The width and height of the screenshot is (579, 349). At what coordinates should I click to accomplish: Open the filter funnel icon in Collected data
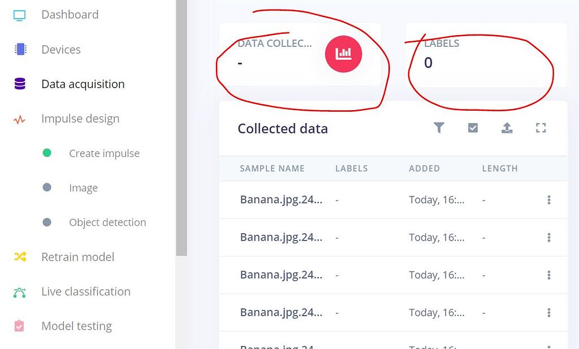click(x=439, y=128)
